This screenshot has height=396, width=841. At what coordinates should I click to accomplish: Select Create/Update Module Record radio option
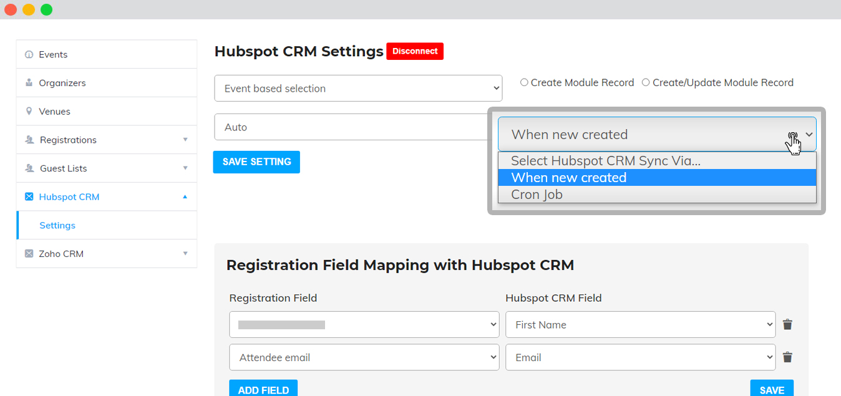[x=646, y=82]
